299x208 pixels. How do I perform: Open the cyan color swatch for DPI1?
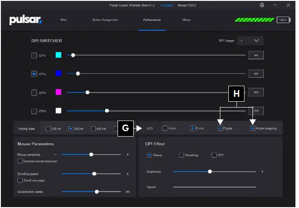coord(59,55)
